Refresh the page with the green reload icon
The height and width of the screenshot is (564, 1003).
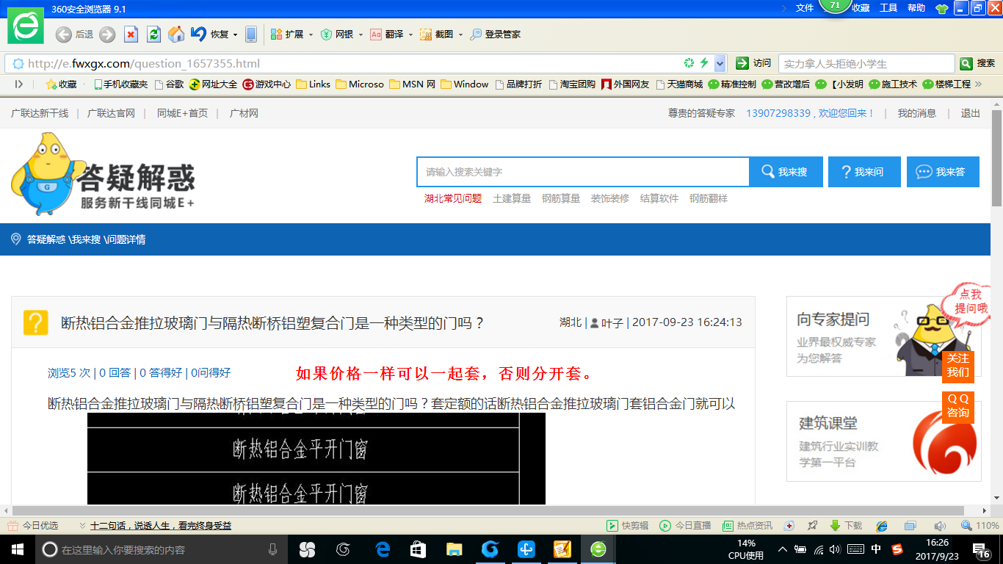153,35
